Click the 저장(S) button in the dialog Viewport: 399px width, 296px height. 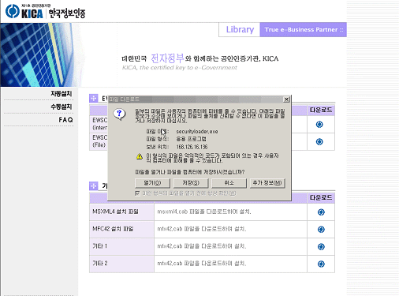(191, 183)
